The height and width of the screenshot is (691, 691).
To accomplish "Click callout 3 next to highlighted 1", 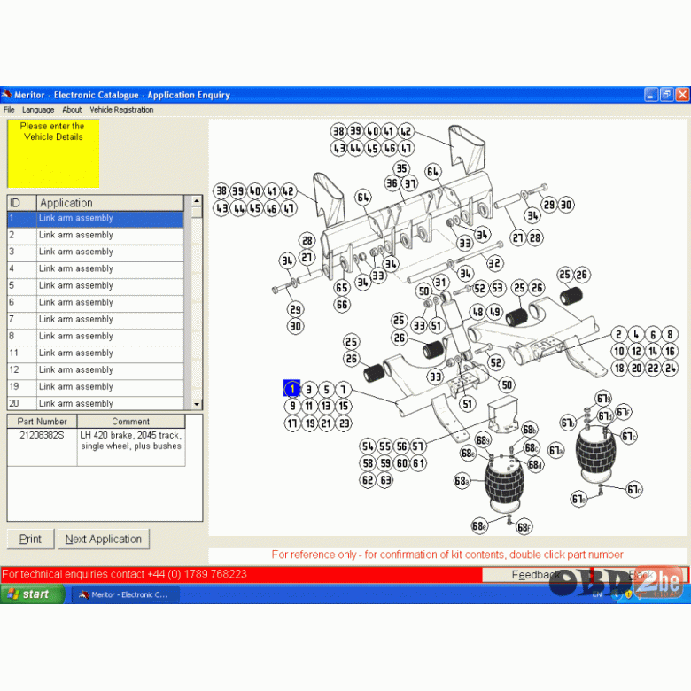I will pos(309,390).
